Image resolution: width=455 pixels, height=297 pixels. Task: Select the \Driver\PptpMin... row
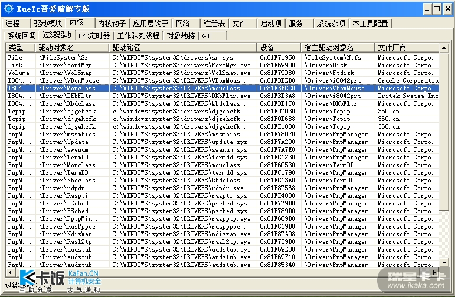click(x=222, y=218)
